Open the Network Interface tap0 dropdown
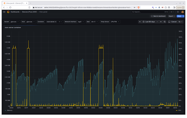187x118 pixels. point(81,22)
